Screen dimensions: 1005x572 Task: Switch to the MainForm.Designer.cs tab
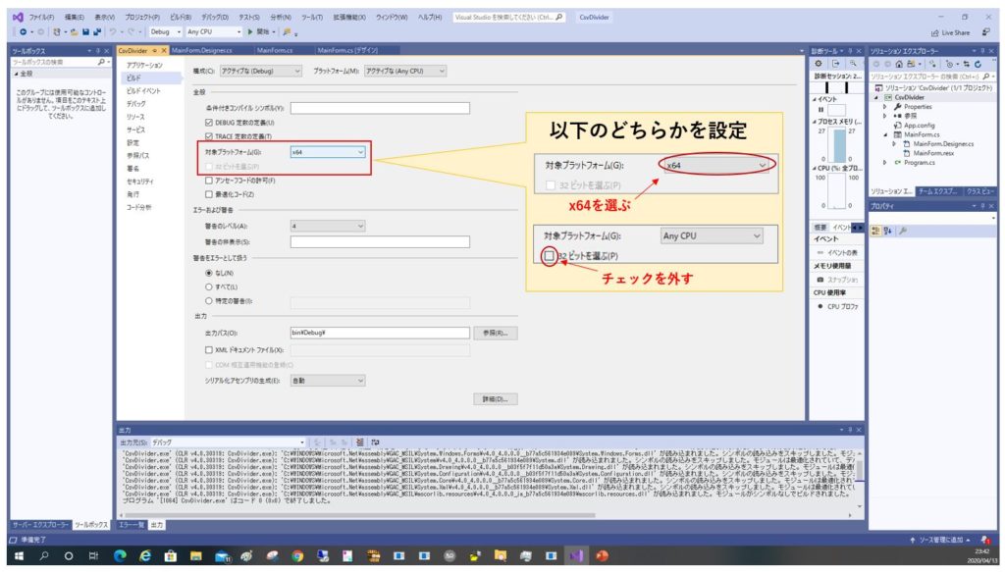[202, 51]
